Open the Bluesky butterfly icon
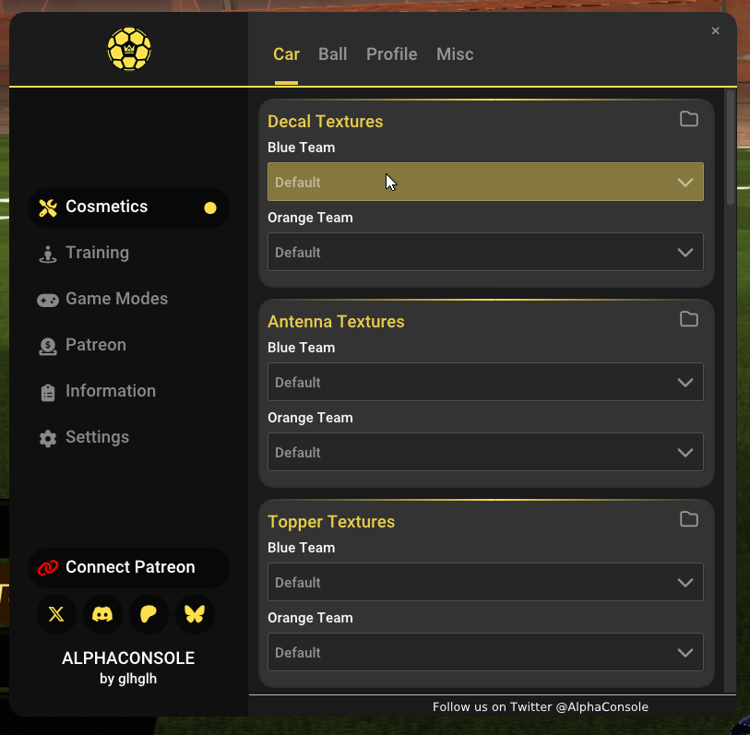This screenshot has width=750, height=735. [195, 614]
